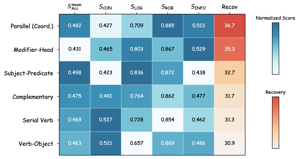Screen dimensions: 299x159
Task: Click the Modifier-Head row label
Action: click(x=34, y=50)
